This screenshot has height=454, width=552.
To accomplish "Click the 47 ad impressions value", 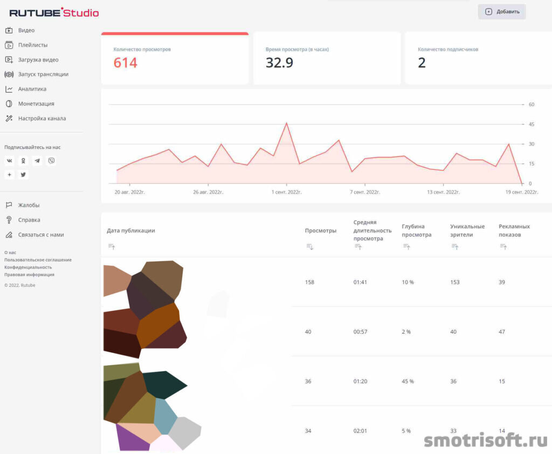I will point(502,332).
